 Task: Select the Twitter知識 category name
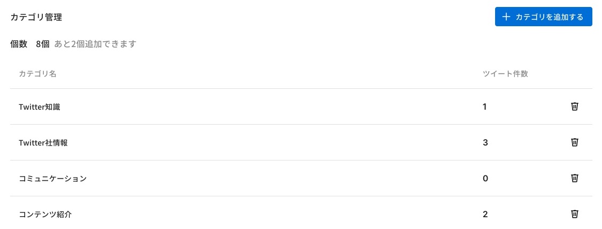click(x=39, y=107)
